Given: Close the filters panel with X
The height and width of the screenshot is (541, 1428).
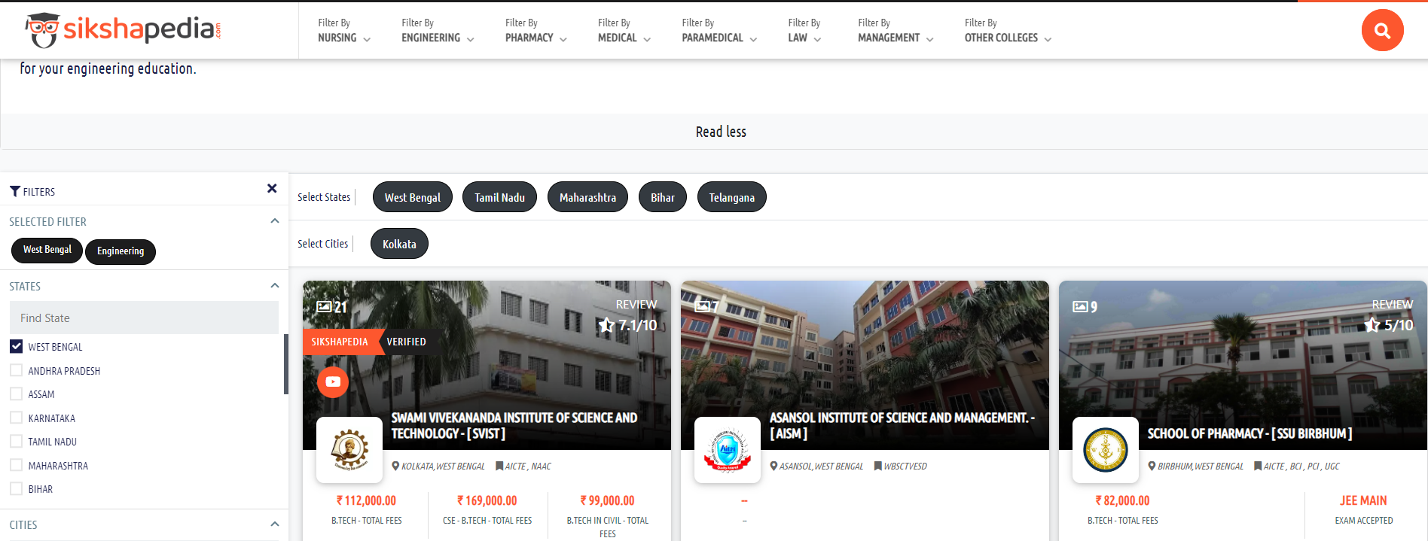Looking at the screenshot, I should click(272, 188).
